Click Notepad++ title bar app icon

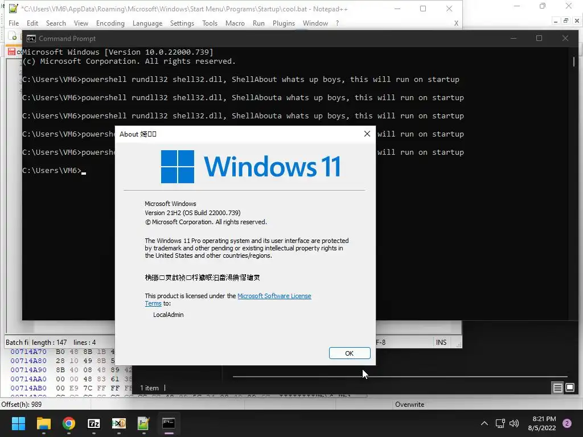[14, 8]
